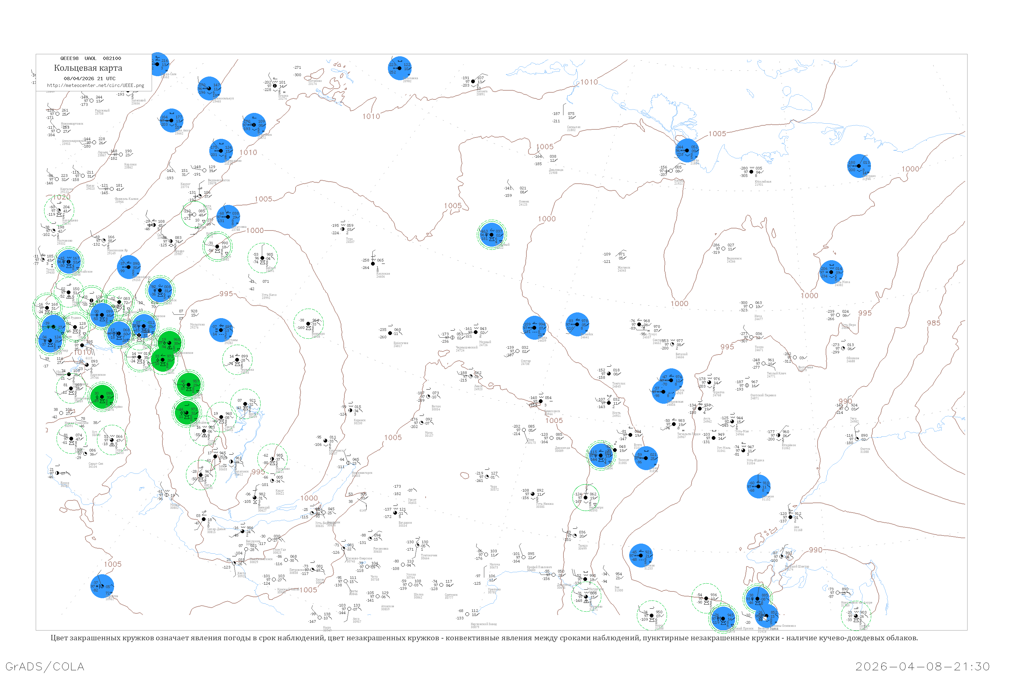The width and height of the screenshot is (1011, 674).
Task: Select the blue Усть-Мома station circle
Action: point(831,272)
